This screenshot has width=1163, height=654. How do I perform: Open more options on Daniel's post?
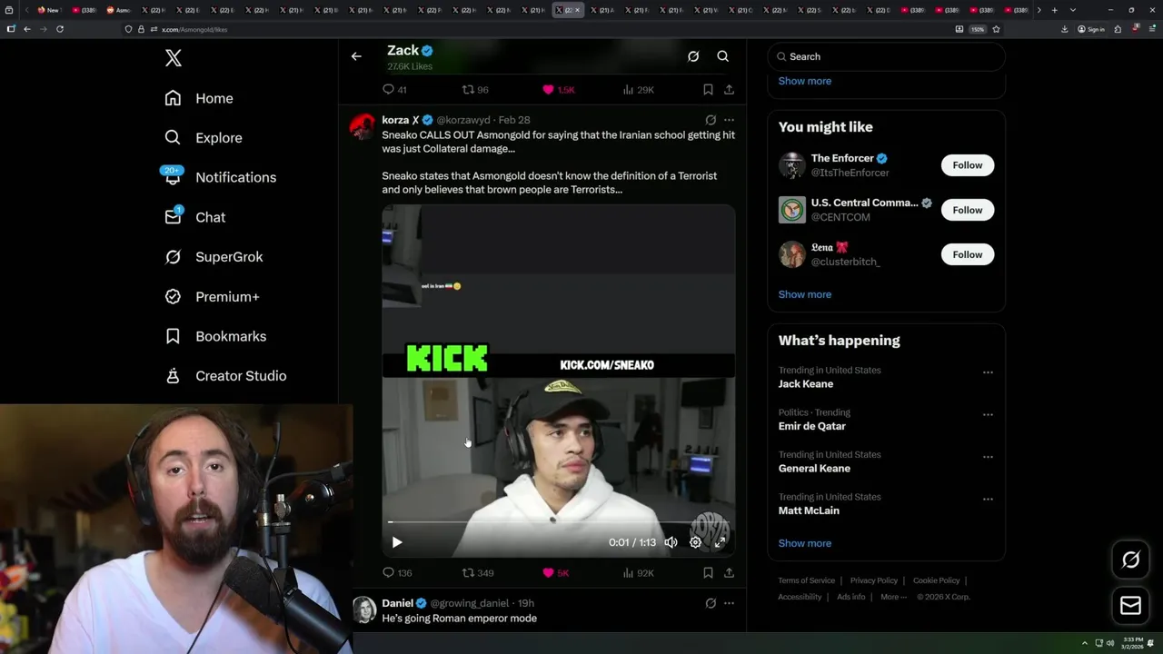tap(729, 603)
